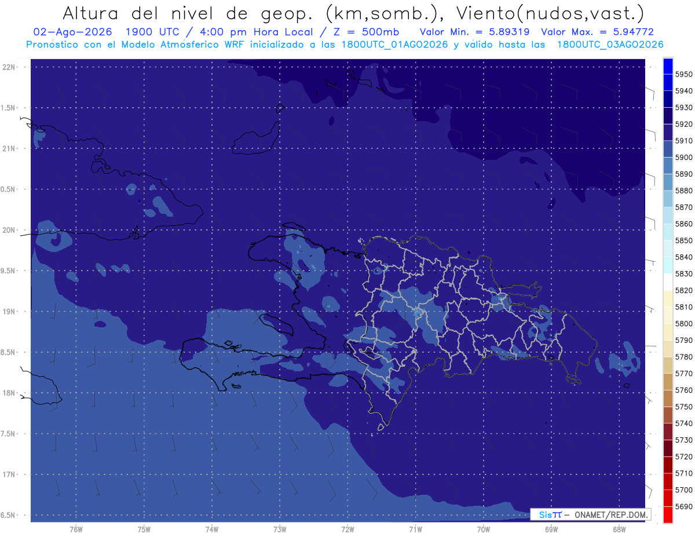Click the 5800 legend value
The image size is (695, 537).
click(684, 323)
